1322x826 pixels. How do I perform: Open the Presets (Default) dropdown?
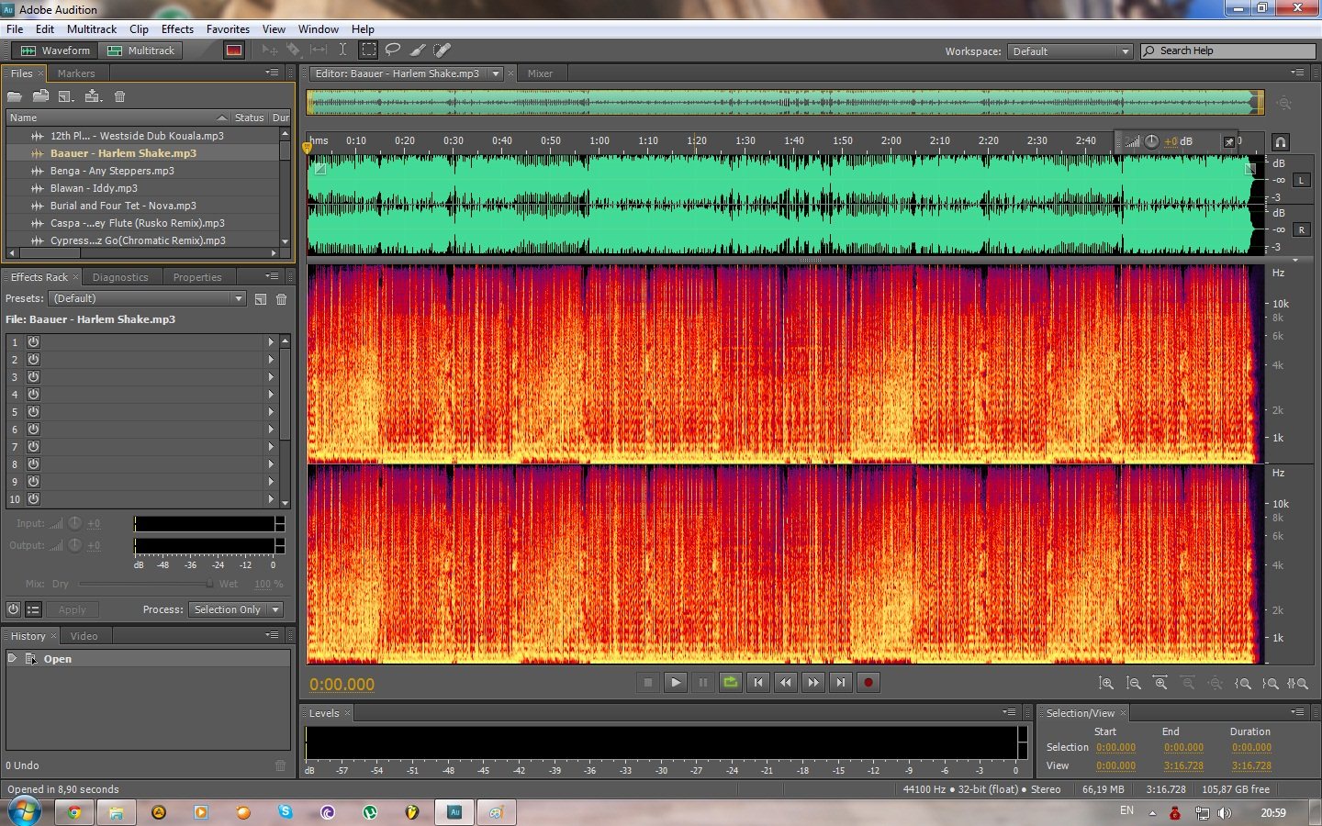click(x=148, y=299)
